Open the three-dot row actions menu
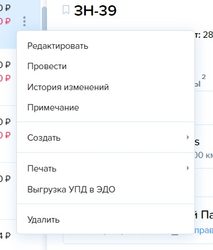 [x=24, y=21]
